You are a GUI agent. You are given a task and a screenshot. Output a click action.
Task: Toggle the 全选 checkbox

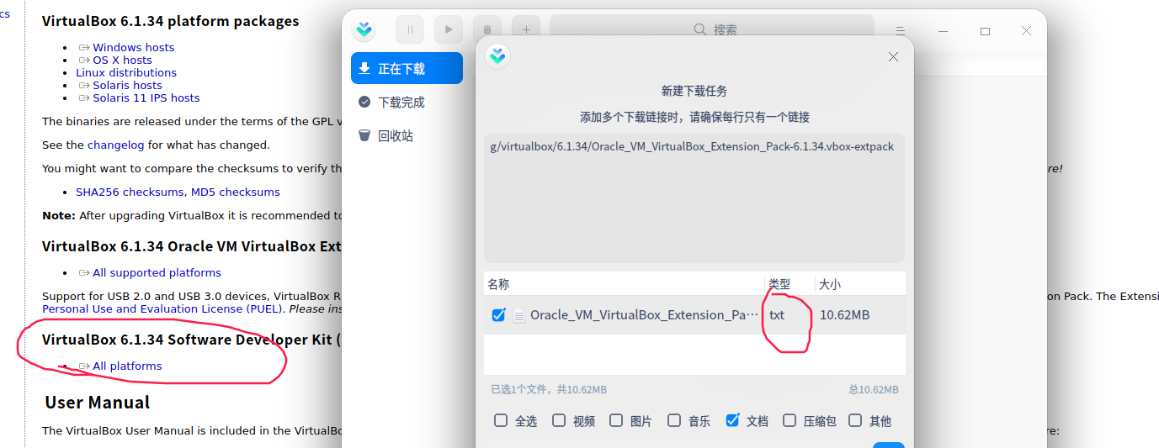501,420
